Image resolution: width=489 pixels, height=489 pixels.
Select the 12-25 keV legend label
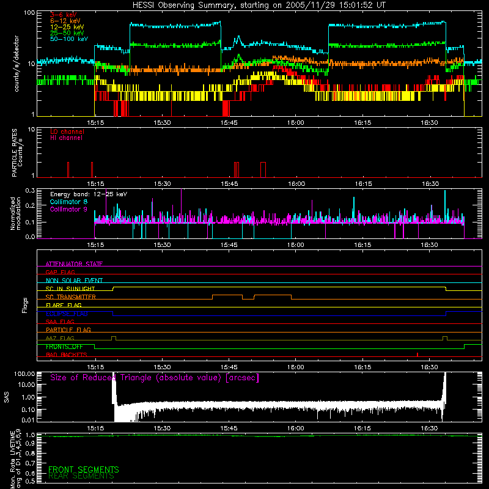(67, 27)
